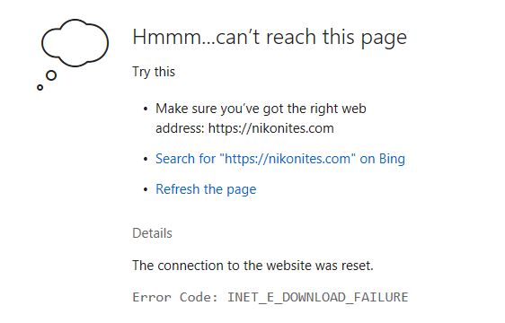Screen dimensions: 505x323
Task: Click the bullet before "Make sure" text
Action: point(146,109)
